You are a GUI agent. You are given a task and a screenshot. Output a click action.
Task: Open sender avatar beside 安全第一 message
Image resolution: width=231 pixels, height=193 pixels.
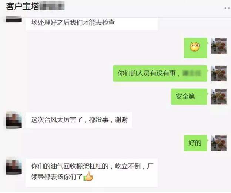tap(219, 97)
